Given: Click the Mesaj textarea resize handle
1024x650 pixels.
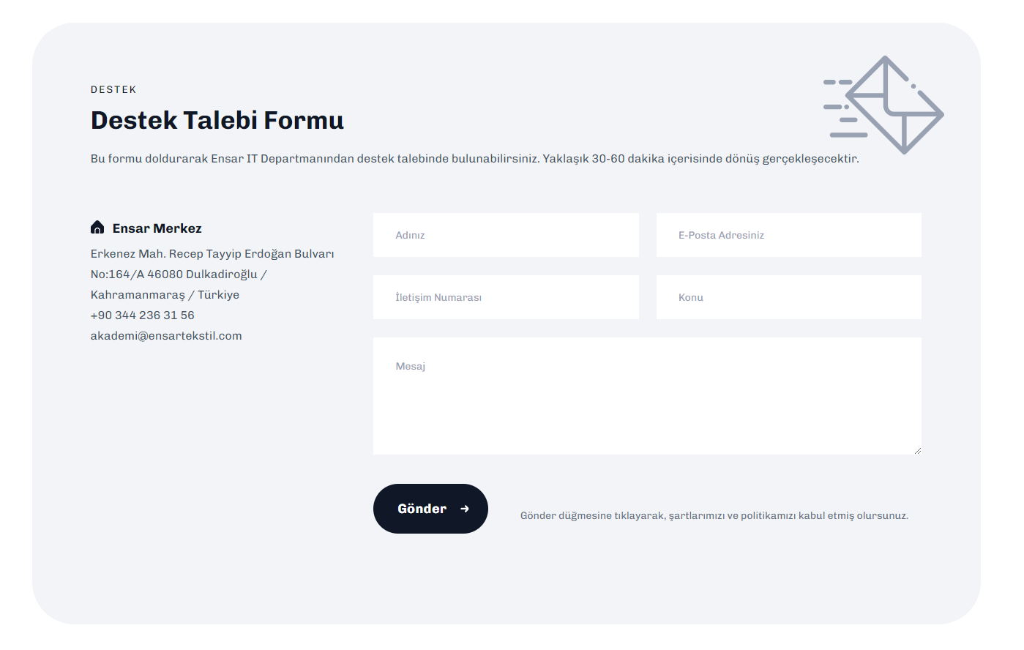Looking at the screenshot, I should click(x=917, y=450).
